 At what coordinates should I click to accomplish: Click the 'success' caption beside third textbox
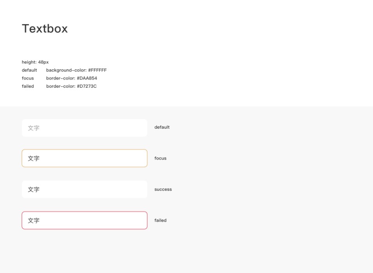tap(163, 190)
